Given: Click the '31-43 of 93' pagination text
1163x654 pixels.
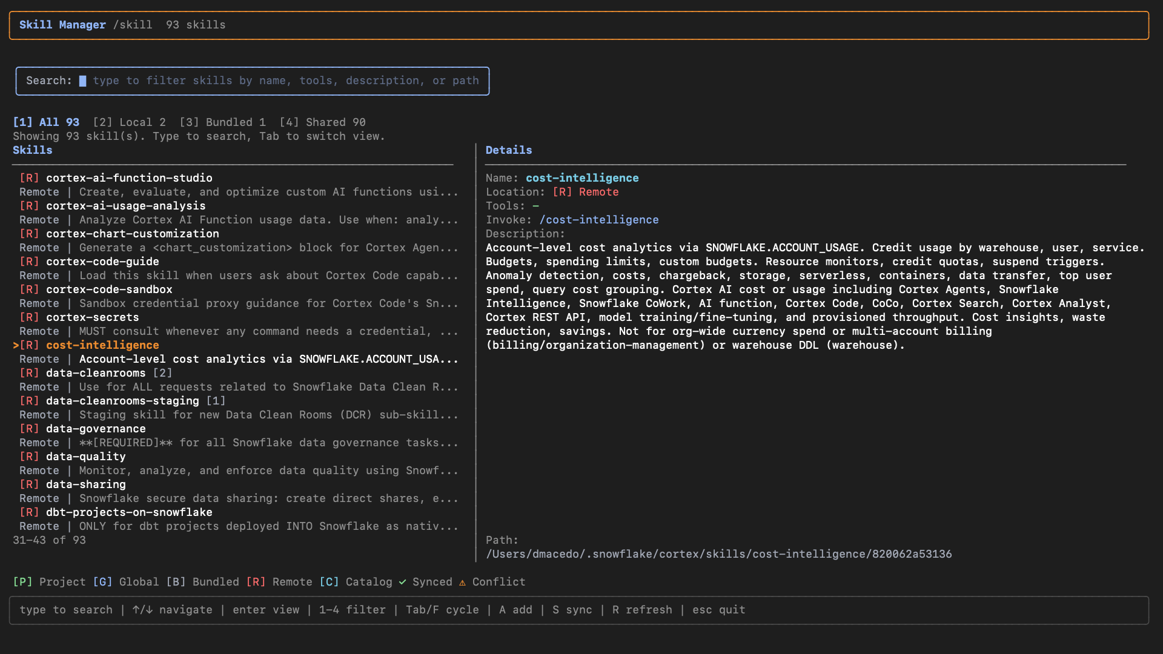Looking at the screenshot, I should [50, 540].
